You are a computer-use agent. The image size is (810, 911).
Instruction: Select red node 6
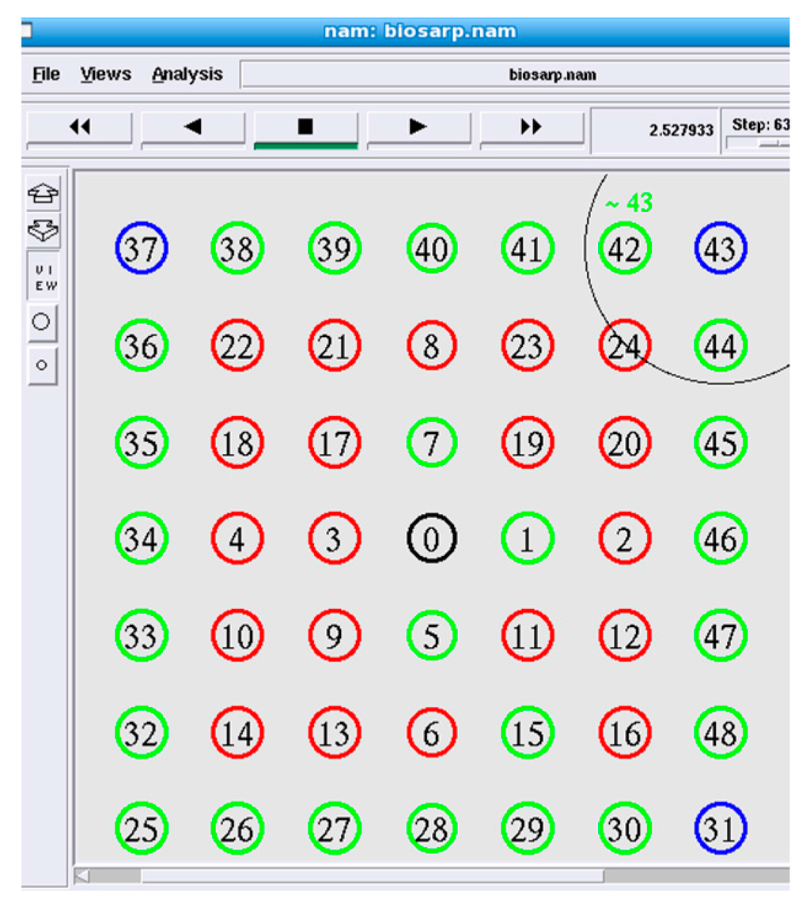coord(431,732)
